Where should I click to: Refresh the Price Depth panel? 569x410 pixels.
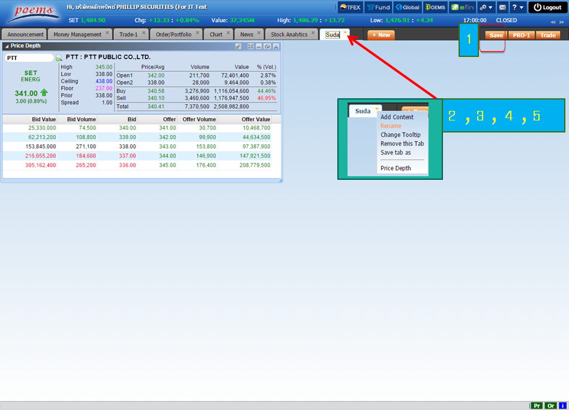click(x=267, y=46)
